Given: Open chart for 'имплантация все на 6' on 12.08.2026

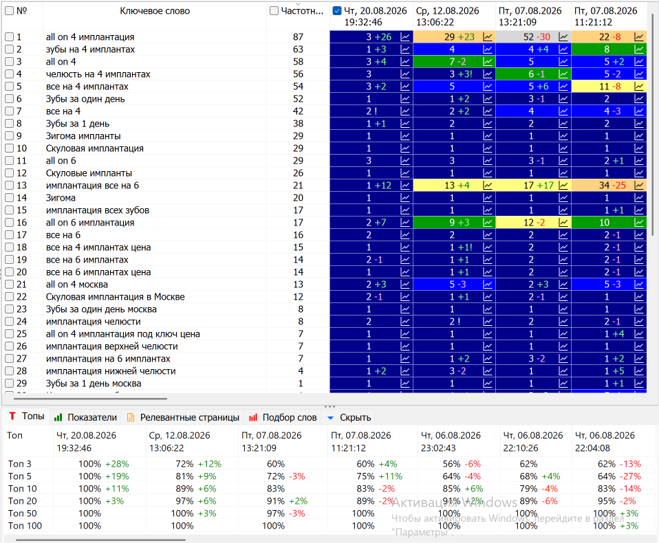Looking at the screenshot, I should click(x=488, y=186).
